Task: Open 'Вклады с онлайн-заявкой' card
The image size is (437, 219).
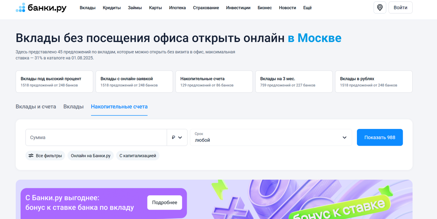Action: tap(134, 82)
